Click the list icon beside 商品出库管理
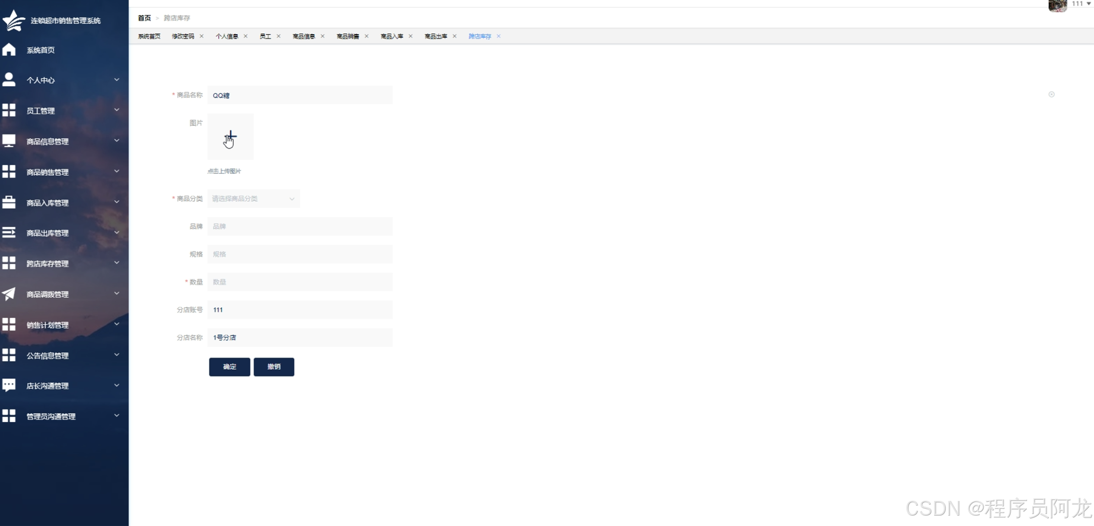 [9, 233]
